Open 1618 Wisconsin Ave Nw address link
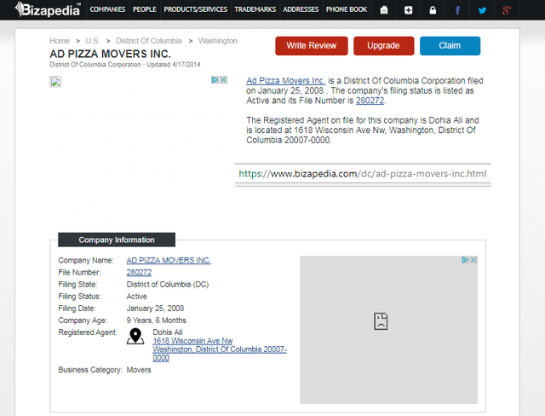 tap(192, 341)
